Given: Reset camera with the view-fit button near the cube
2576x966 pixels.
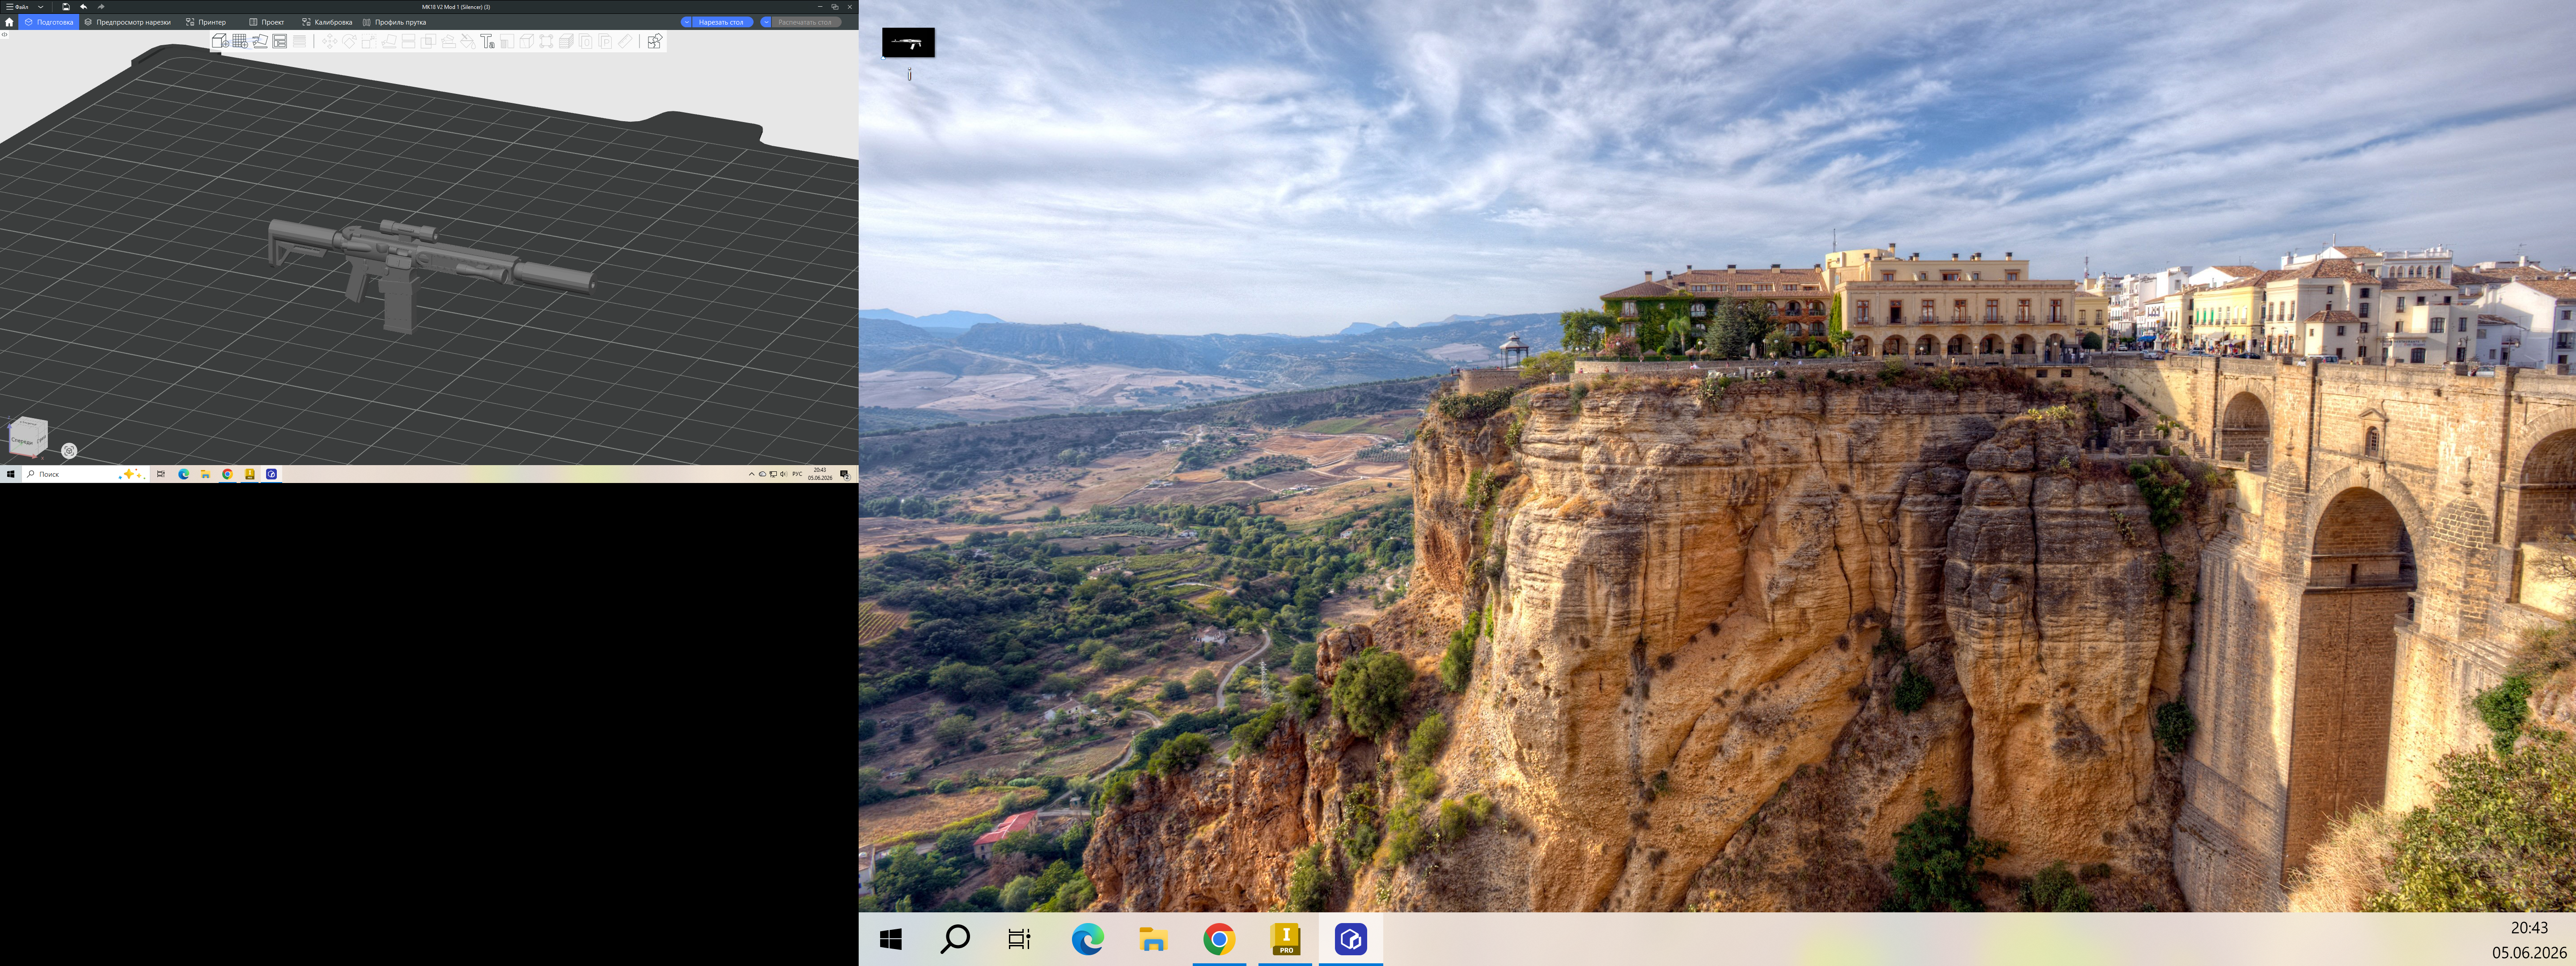Looking at the screenshot, I should tap(69, 451).
